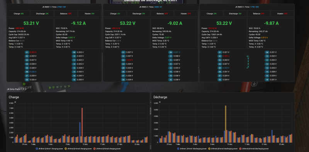
Task: Click the Charge chart title
Action: (14, 97)
